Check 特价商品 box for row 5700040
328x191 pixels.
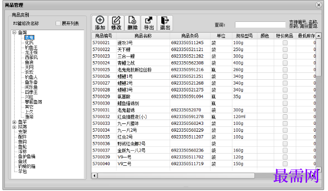click(285, 164)
